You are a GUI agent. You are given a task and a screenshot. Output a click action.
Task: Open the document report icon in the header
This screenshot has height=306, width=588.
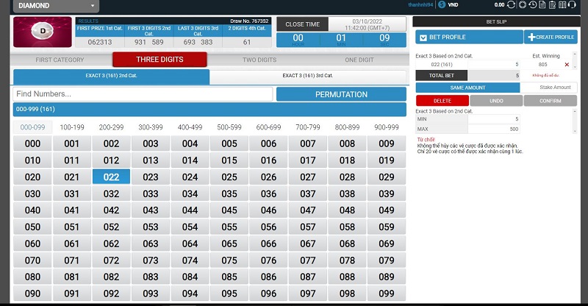(542, 5)
